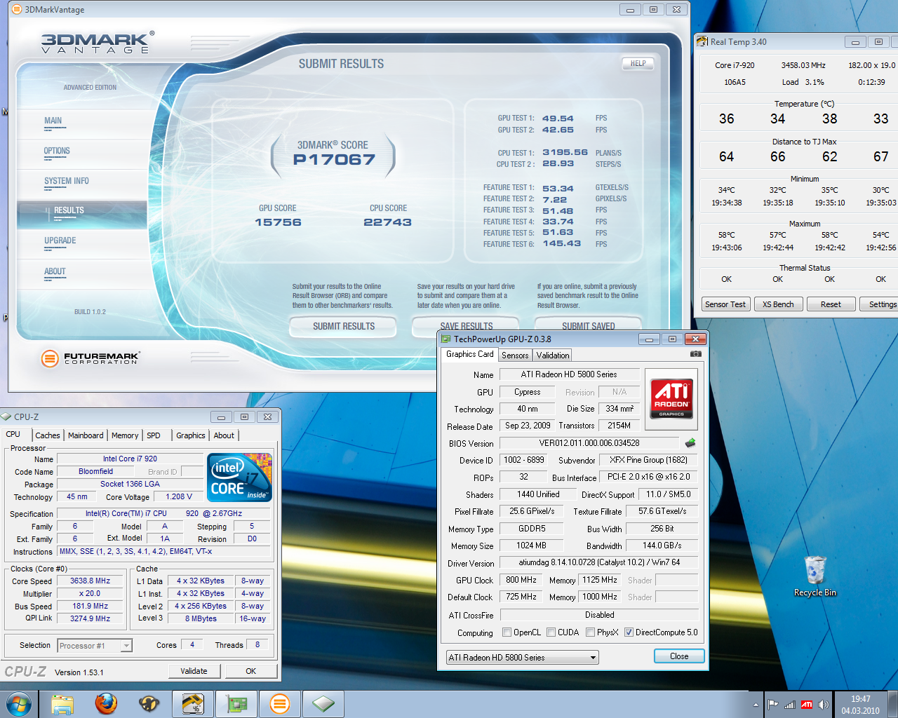Screen dimensions: 898x718
Task: Click the GPU-Z BIOS Version field
Action: pyautogui.click(x=589, y=443)
